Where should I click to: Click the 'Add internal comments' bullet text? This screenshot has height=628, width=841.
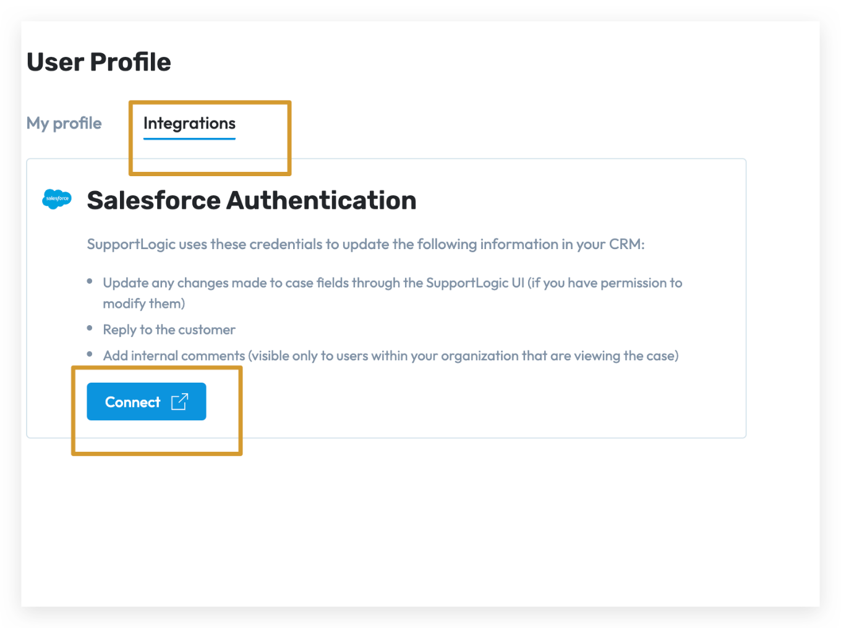(x=391, y=356)
